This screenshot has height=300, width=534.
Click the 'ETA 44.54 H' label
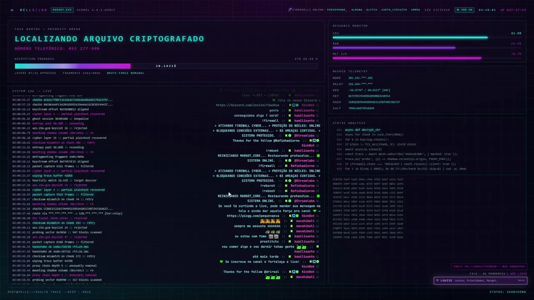306,59
